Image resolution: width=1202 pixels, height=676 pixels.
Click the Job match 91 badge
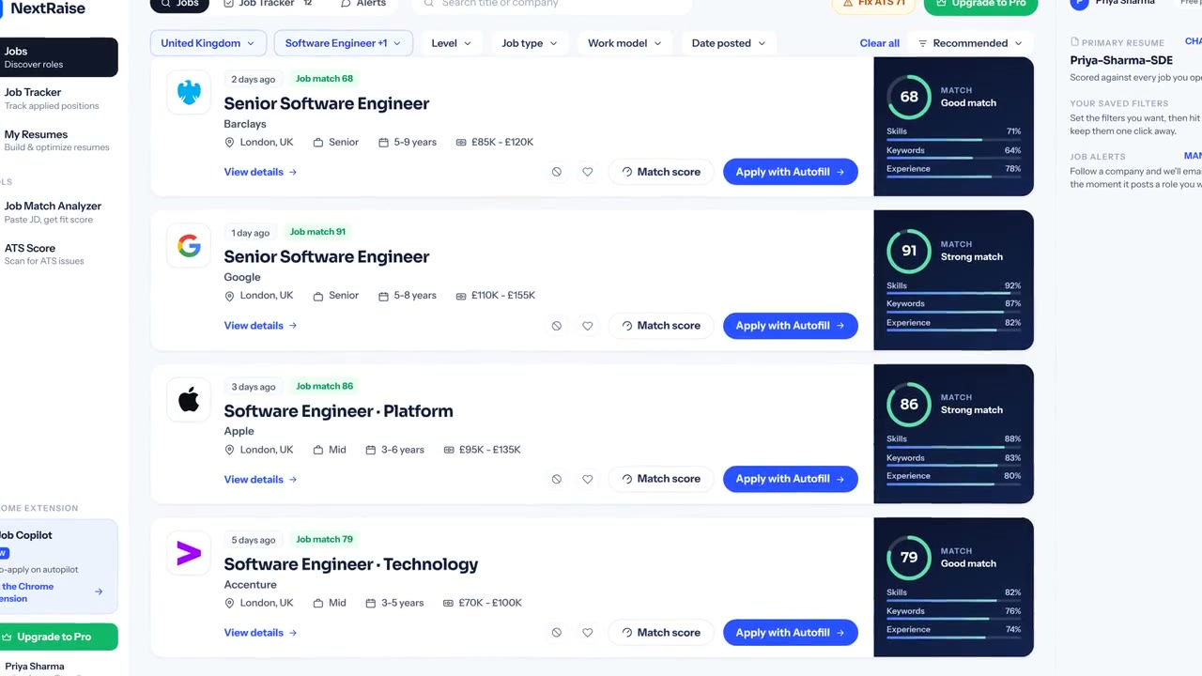(x=317, y=232)
